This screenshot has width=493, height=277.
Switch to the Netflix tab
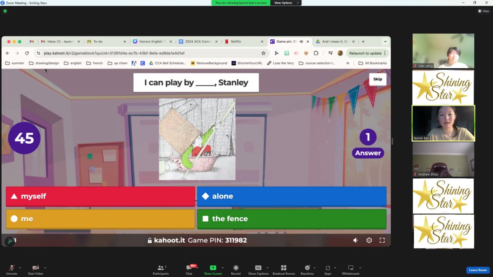coord(243,42)
